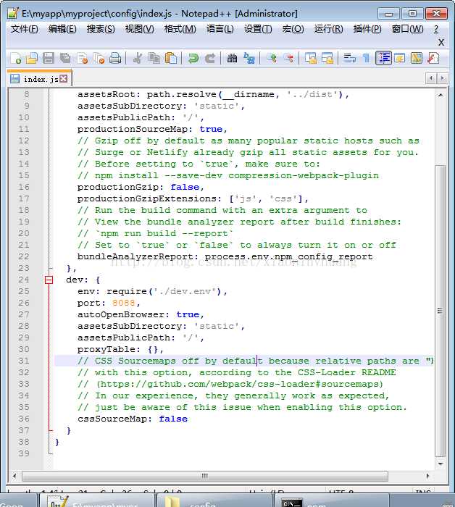Open the 视图(V) menu

[x=139, y=29]
